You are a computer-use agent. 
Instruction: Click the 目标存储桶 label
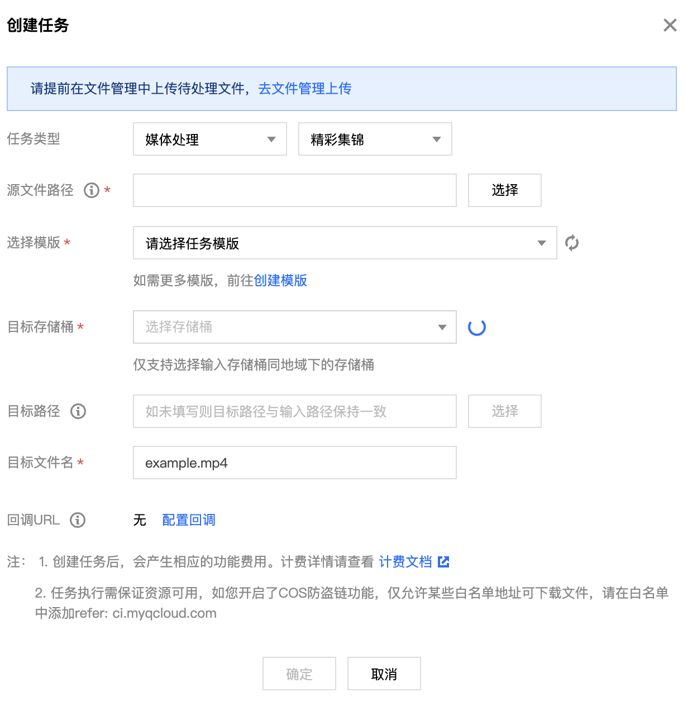click(x=40, y=327)
